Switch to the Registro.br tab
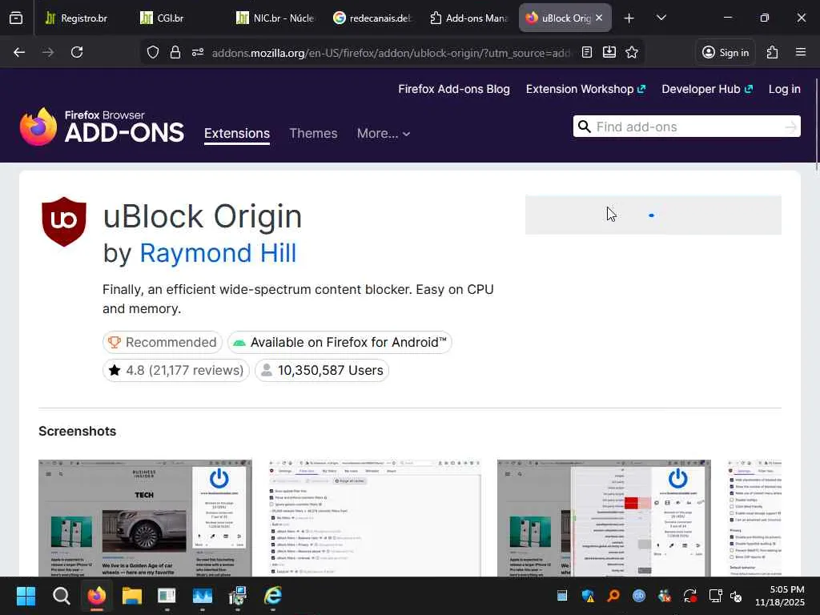The width and height of the screenshot is (820, 615). point(77,18)
